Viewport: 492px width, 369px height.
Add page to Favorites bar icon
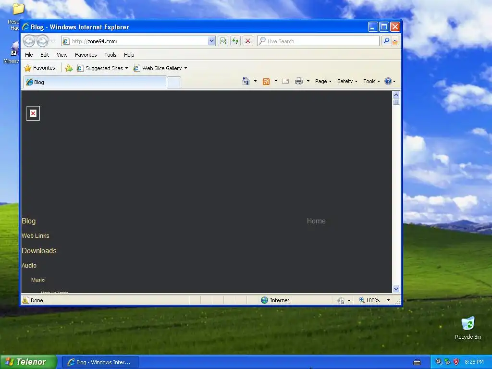(69, 68)
